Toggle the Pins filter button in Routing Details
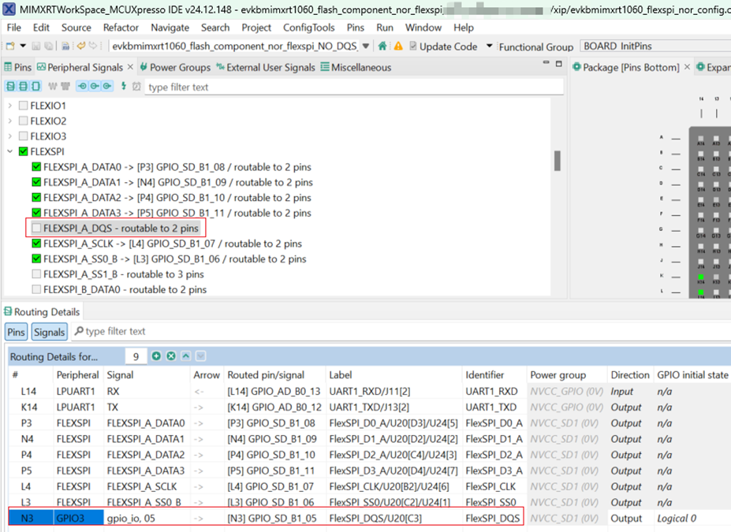 tap(16, 332)
